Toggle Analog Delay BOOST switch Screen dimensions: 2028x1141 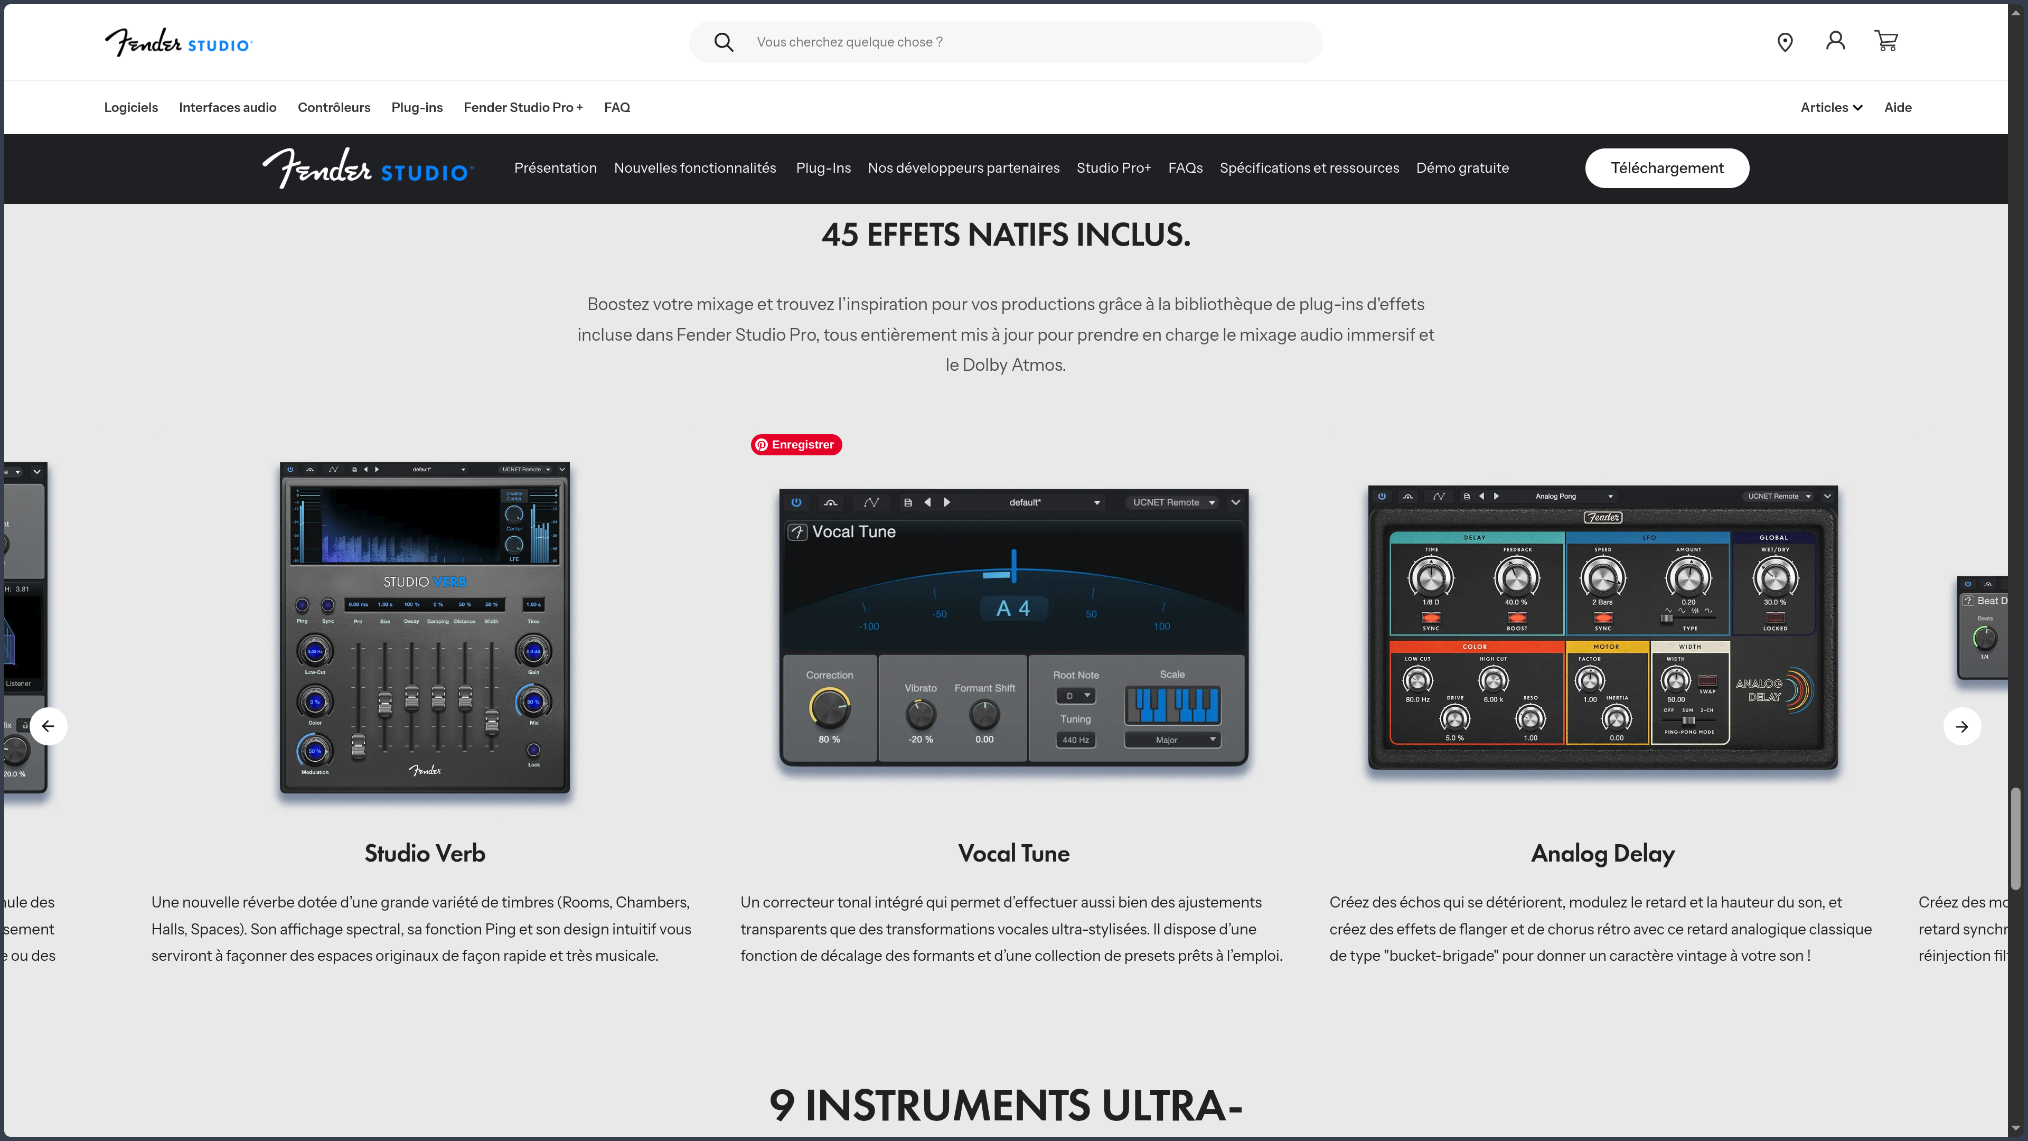click(x=1517, y=618)
